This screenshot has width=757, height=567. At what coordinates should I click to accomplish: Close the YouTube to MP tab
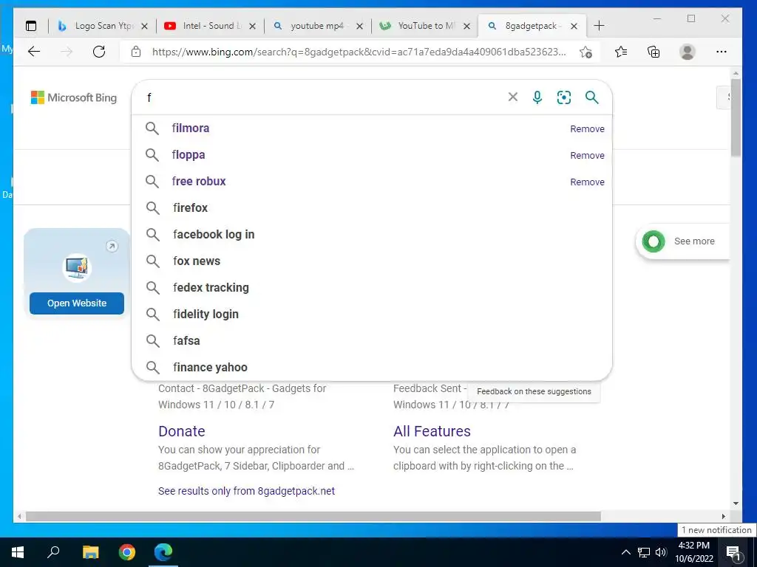(x=467, y=27)
